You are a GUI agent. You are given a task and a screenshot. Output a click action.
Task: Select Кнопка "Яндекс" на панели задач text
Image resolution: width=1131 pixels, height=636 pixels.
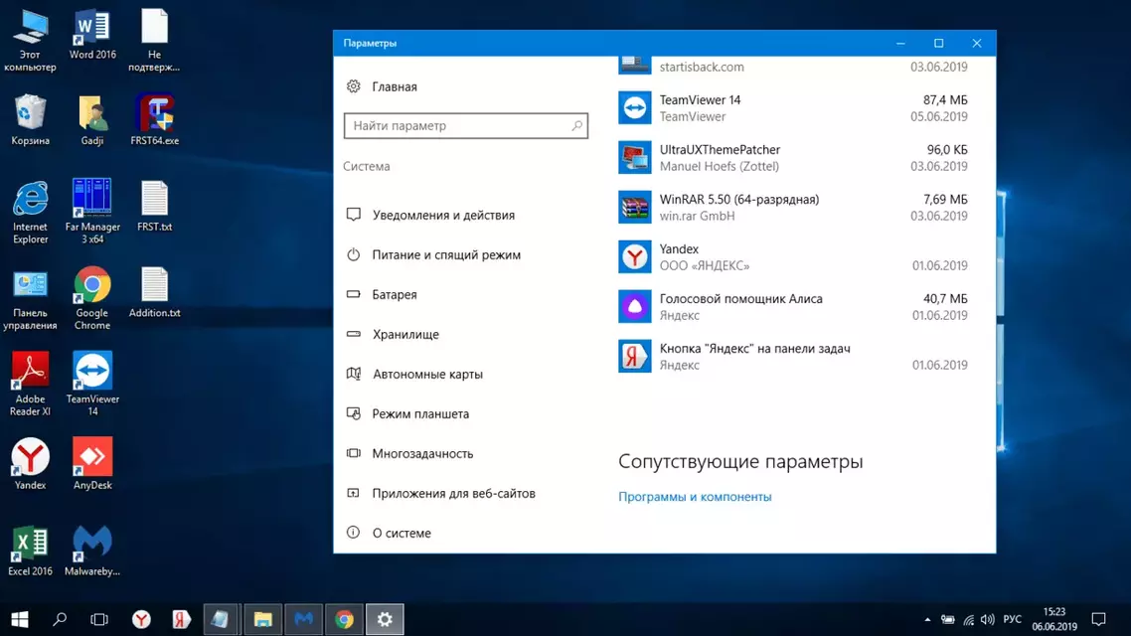754,349
